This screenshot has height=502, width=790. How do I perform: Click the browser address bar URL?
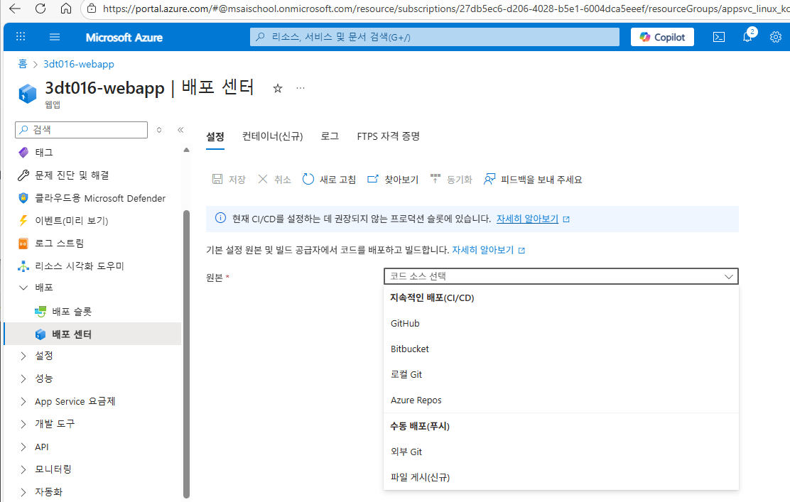446,9
